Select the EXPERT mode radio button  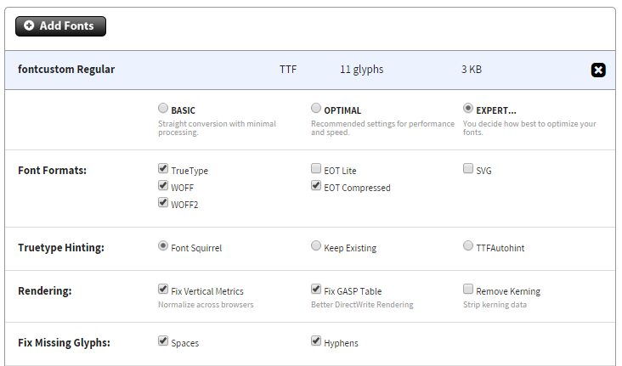[x=468, y=108]
